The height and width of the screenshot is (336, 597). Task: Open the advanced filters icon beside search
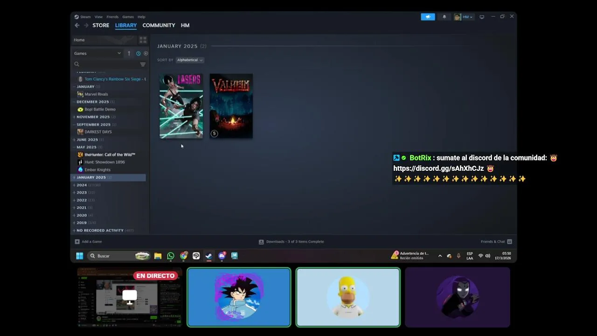143,64
